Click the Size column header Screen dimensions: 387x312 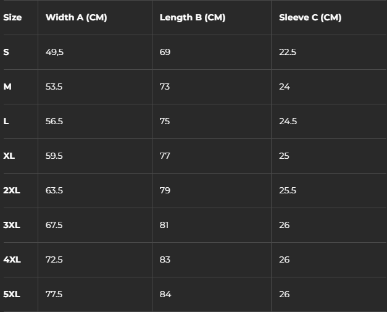pos(12,17)
